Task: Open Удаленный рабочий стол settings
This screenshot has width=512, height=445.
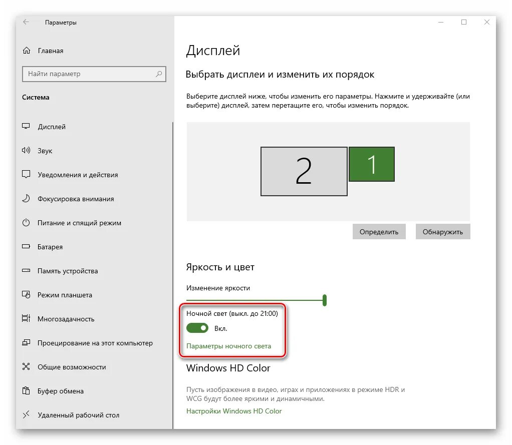Action: [78, 415]
